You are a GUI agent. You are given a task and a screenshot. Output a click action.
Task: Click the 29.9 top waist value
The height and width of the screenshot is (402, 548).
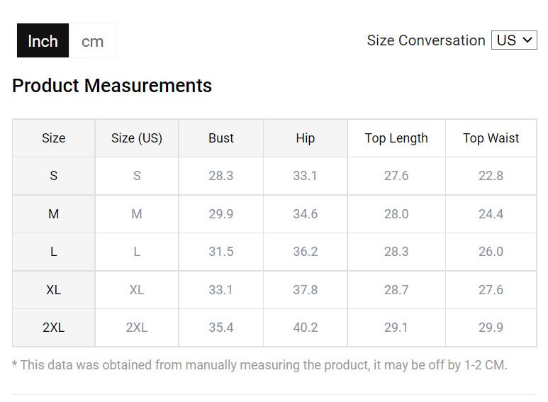pos(491,328)
